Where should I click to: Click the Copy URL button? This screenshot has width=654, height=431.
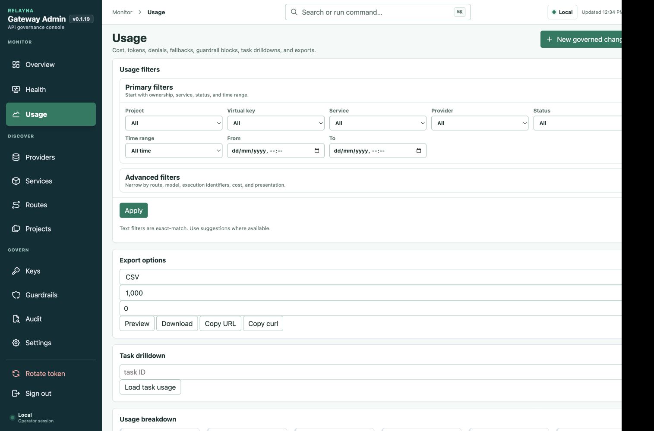click(x=221, y=324)
